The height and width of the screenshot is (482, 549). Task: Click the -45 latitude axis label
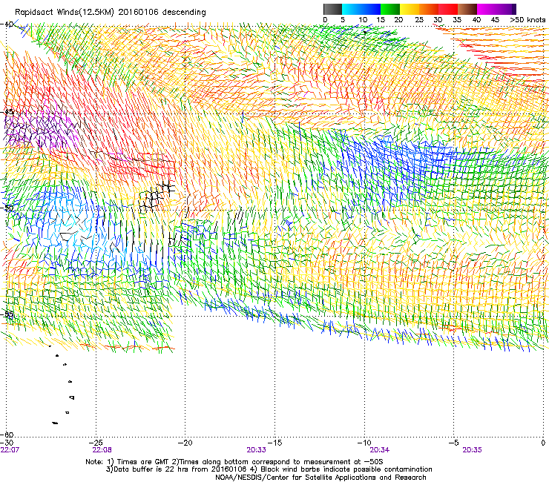point(7,112)
